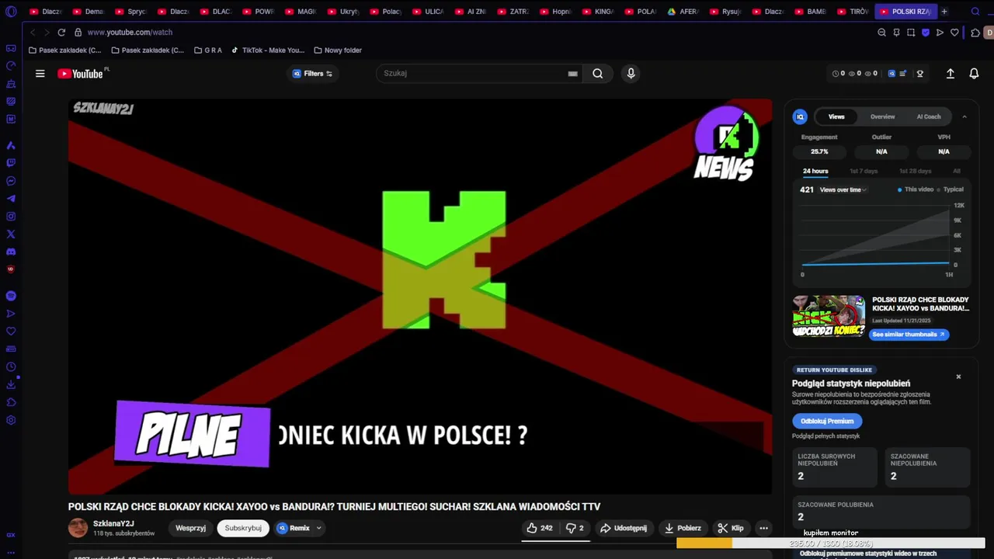Click the Pobierz download button
The height and width of the screenshot is (559, 994).
[x=683, y=528]
